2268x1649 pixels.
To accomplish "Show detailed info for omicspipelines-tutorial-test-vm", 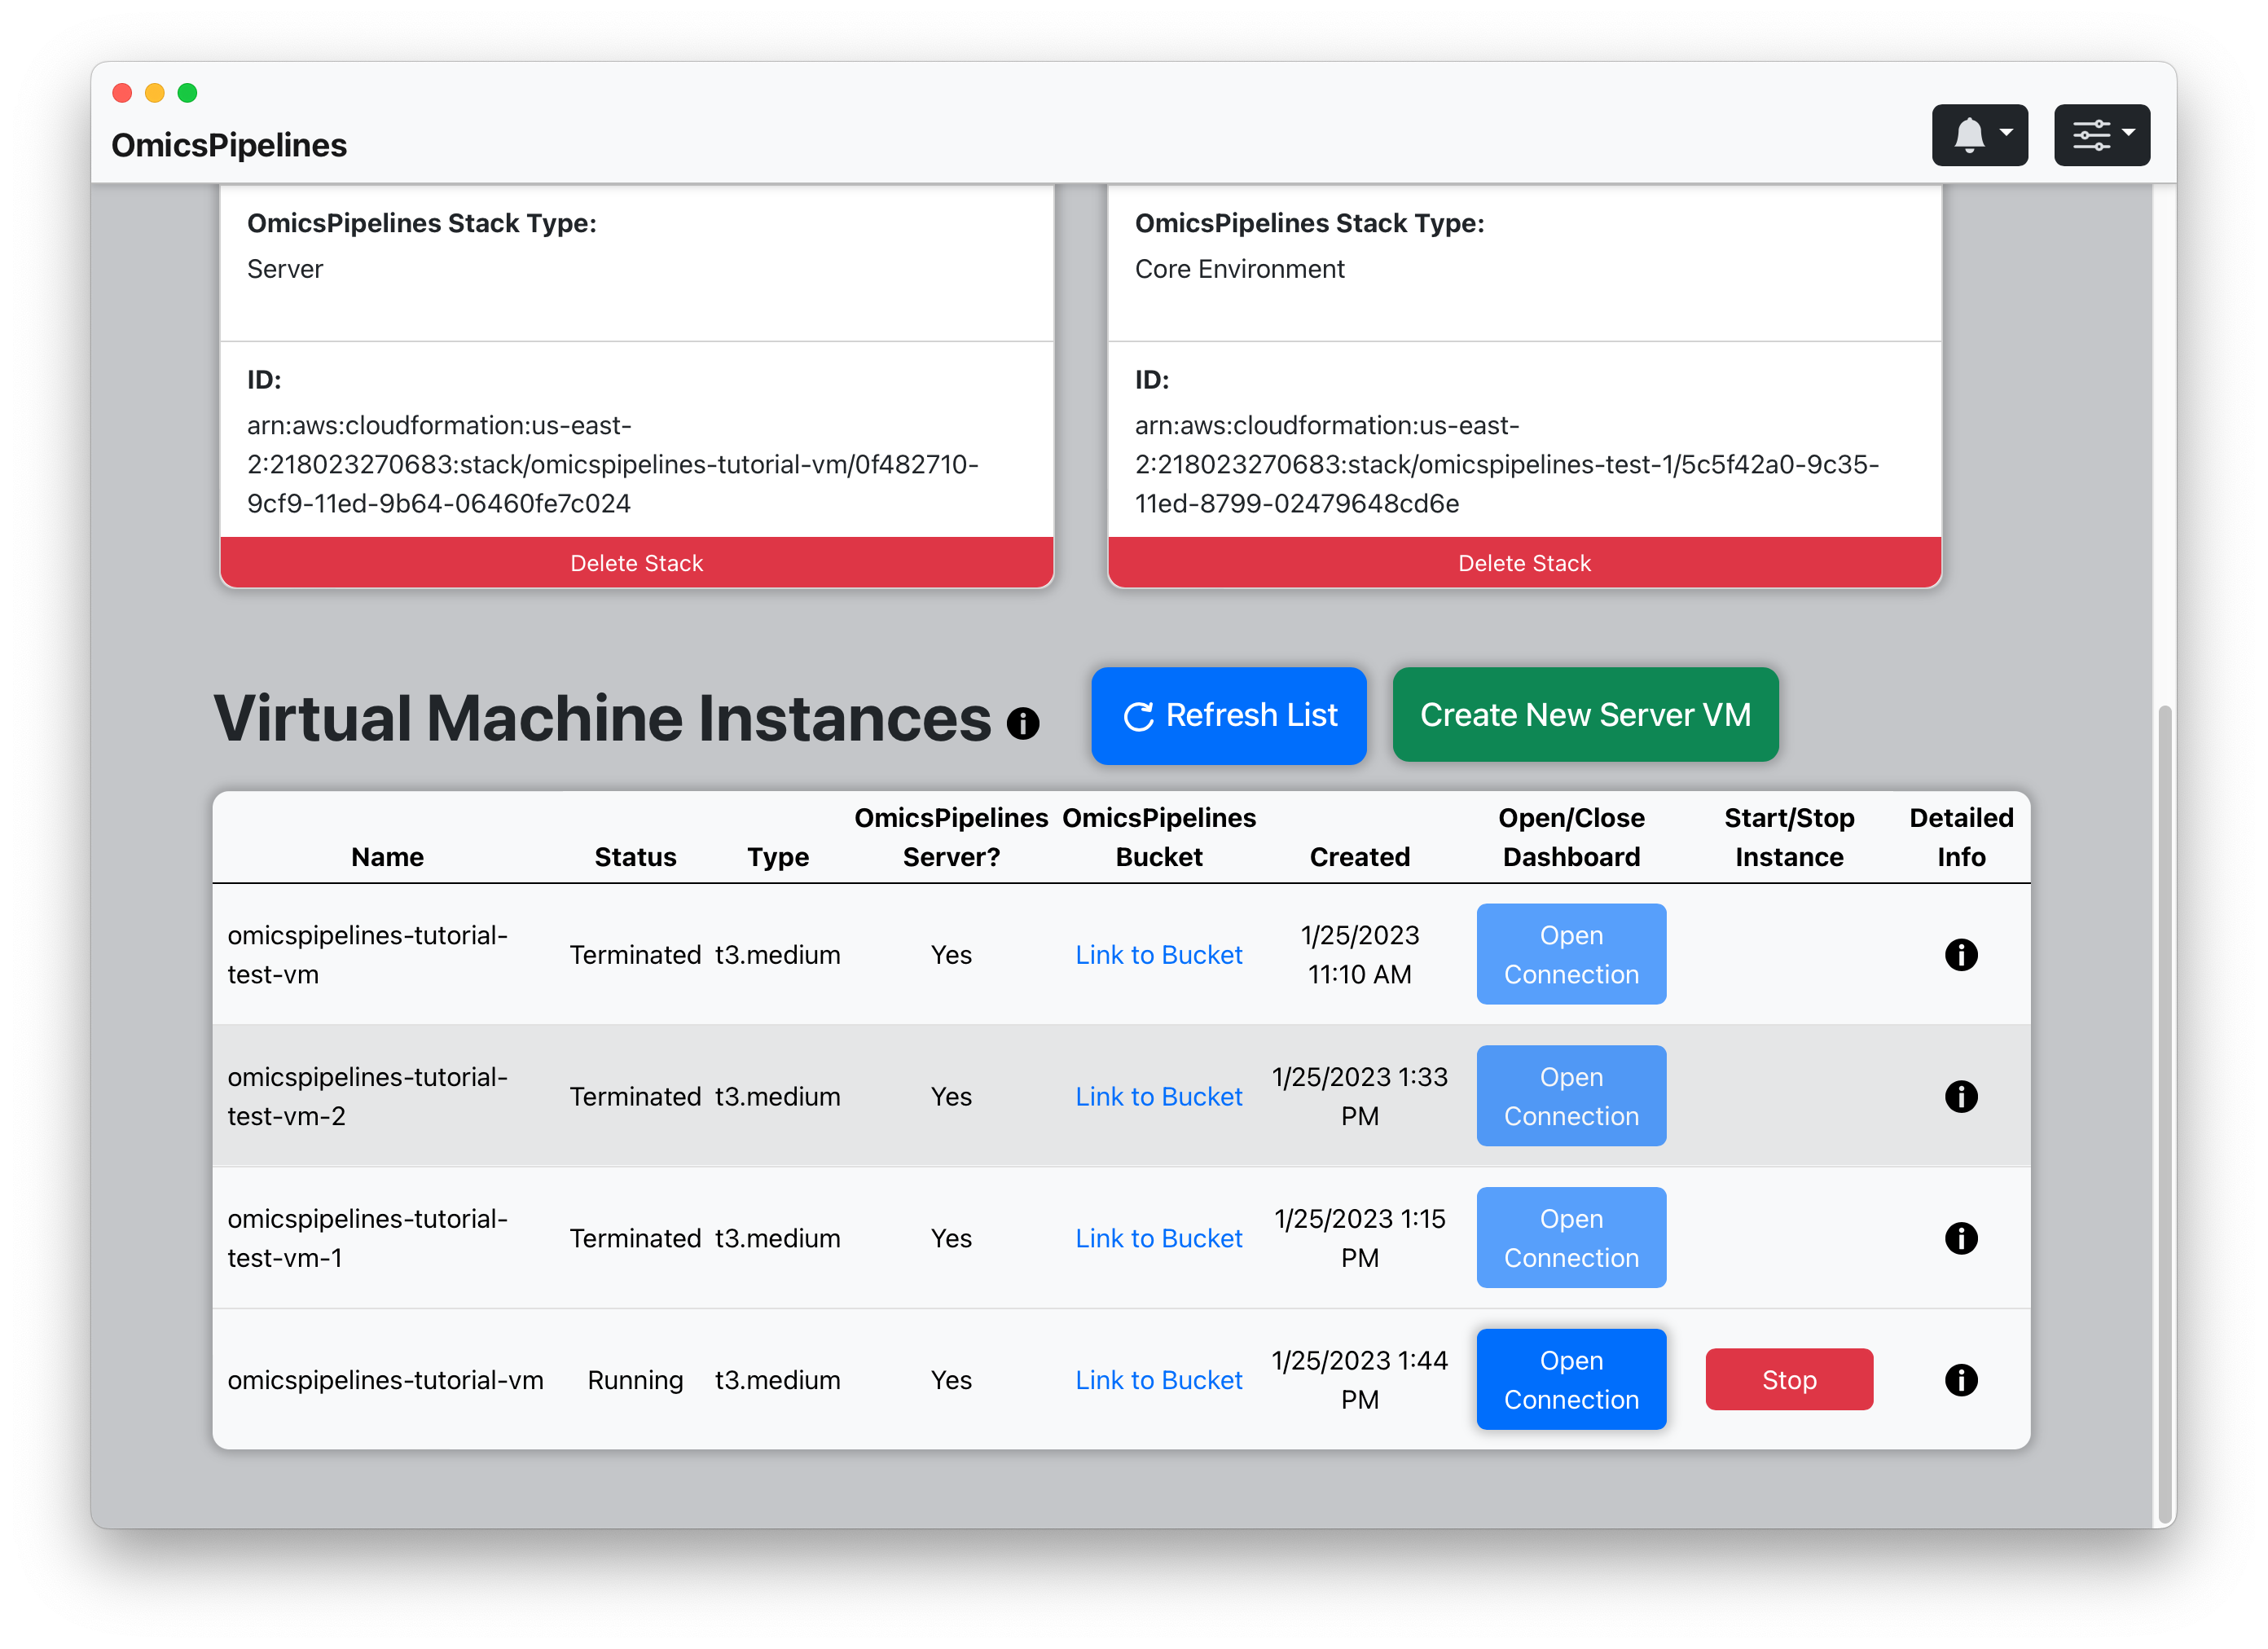I will [x=1960, y=954].
